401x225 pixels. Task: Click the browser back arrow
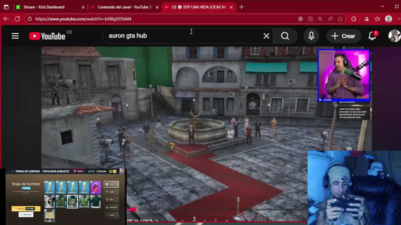(6, 19)
